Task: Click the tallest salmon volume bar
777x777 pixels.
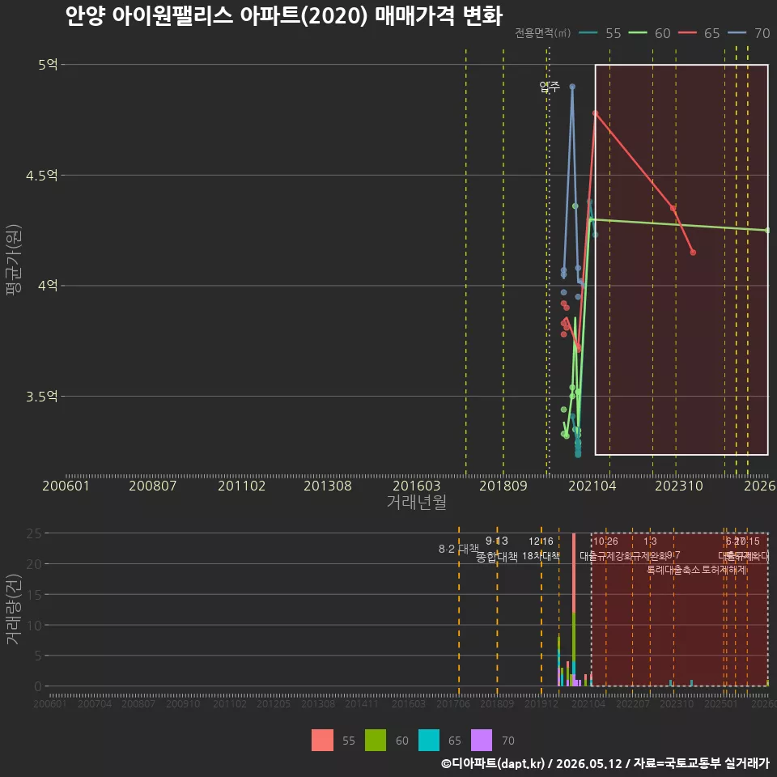Action: pyautogui.click(x=574, y=573)
